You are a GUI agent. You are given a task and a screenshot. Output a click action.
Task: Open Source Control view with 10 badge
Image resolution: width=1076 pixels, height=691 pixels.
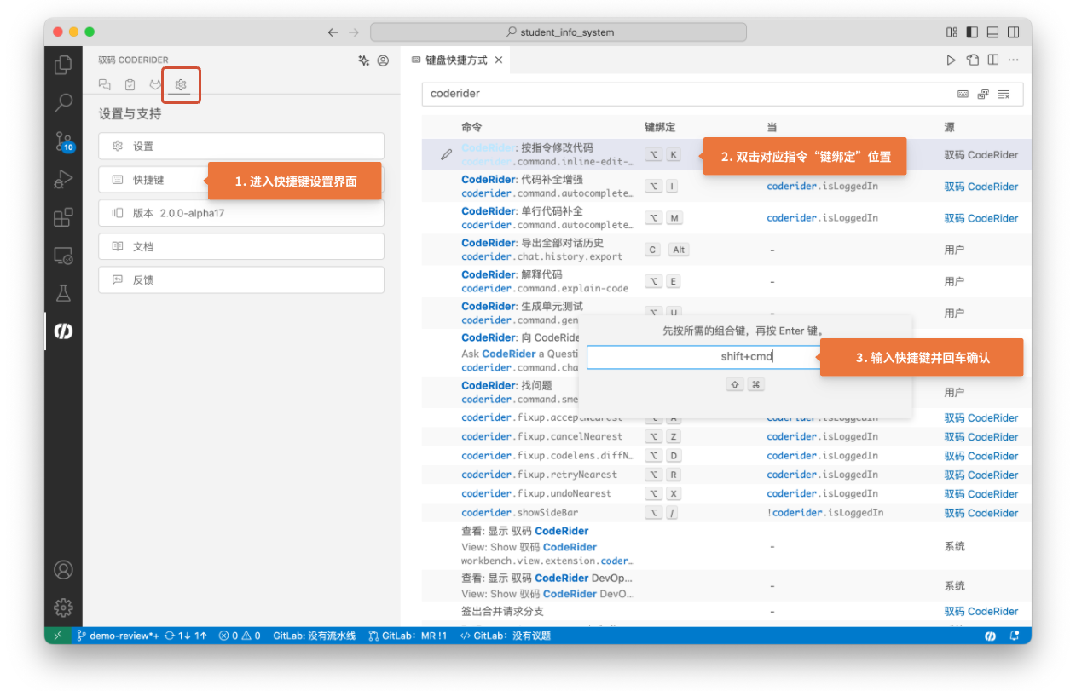tap(63, 141)
